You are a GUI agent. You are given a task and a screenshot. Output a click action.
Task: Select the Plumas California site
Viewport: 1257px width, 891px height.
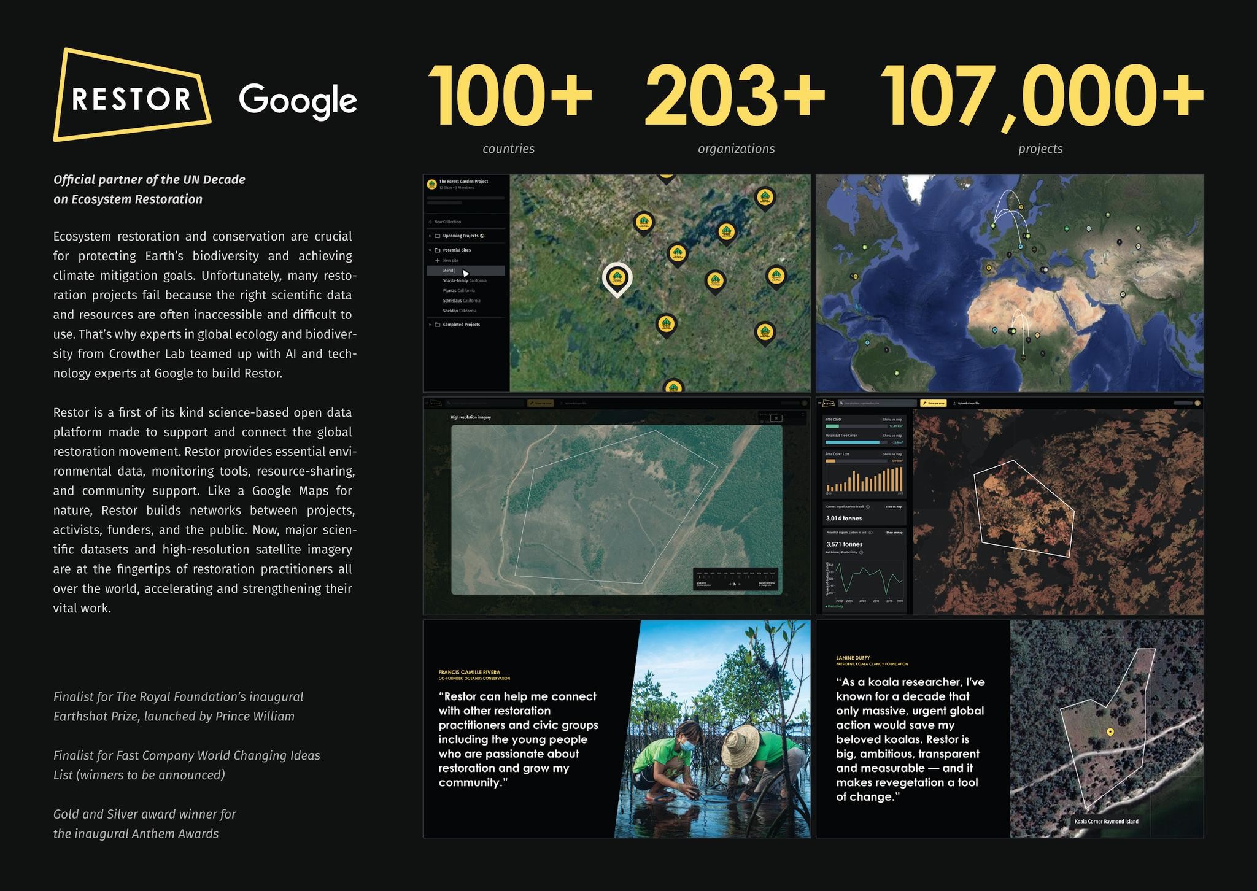[458, 291]
